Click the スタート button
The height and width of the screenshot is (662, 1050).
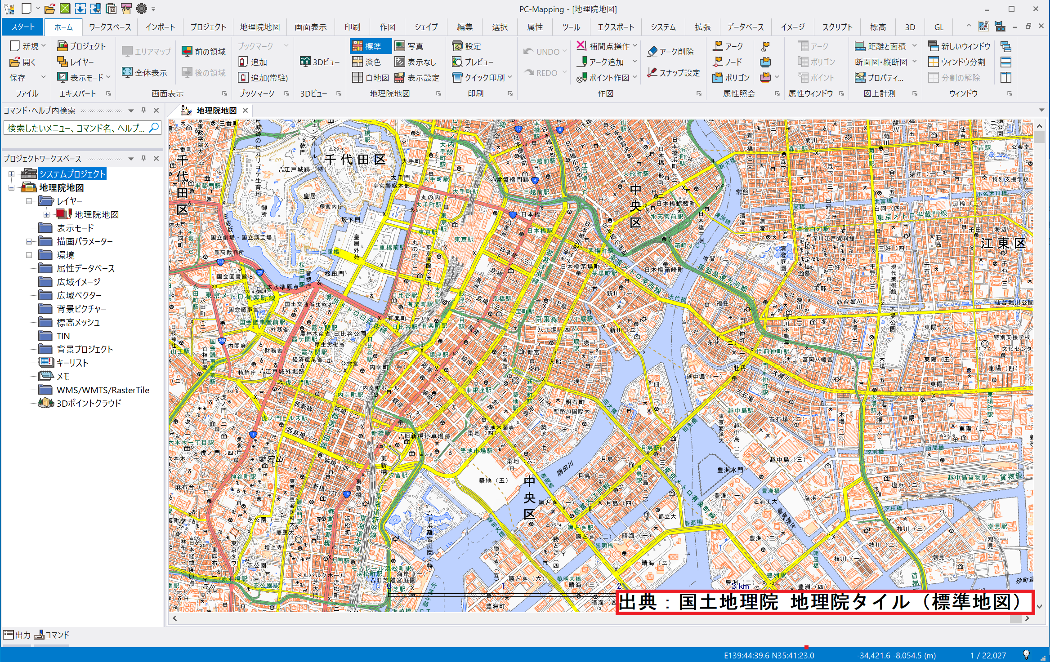[x=23, y=27]
